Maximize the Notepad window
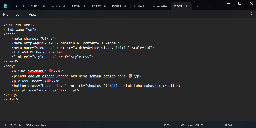 [240, 3]
